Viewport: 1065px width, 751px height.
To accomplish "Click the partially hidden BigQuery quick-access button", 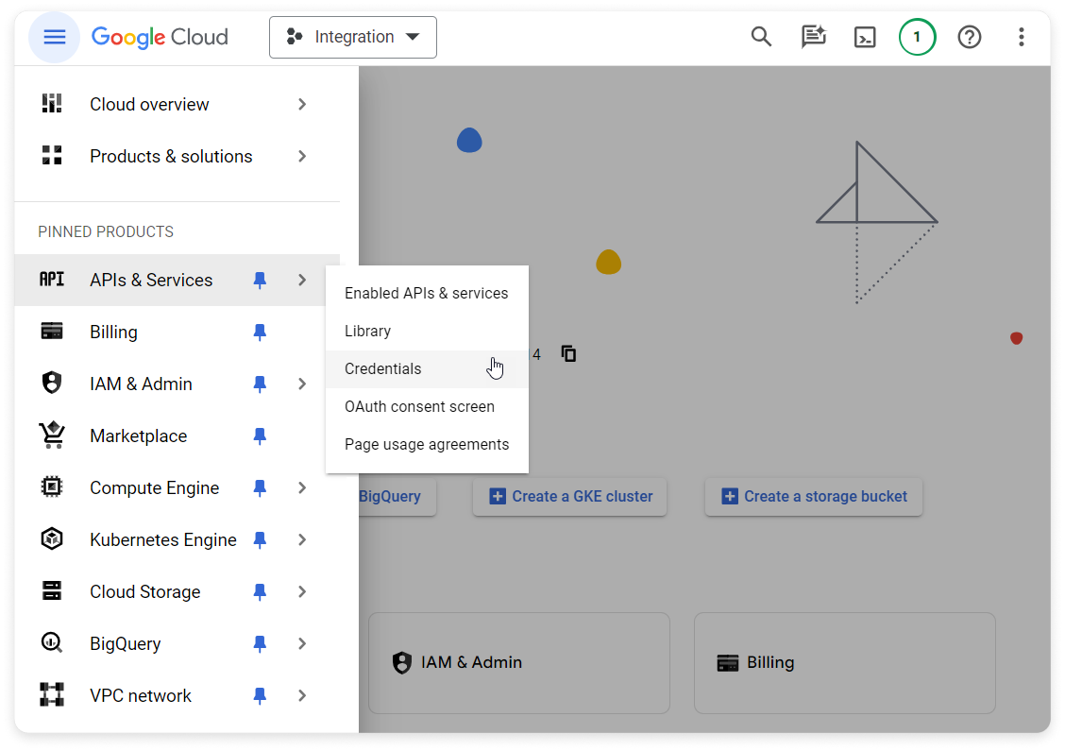I will [397, 496].
